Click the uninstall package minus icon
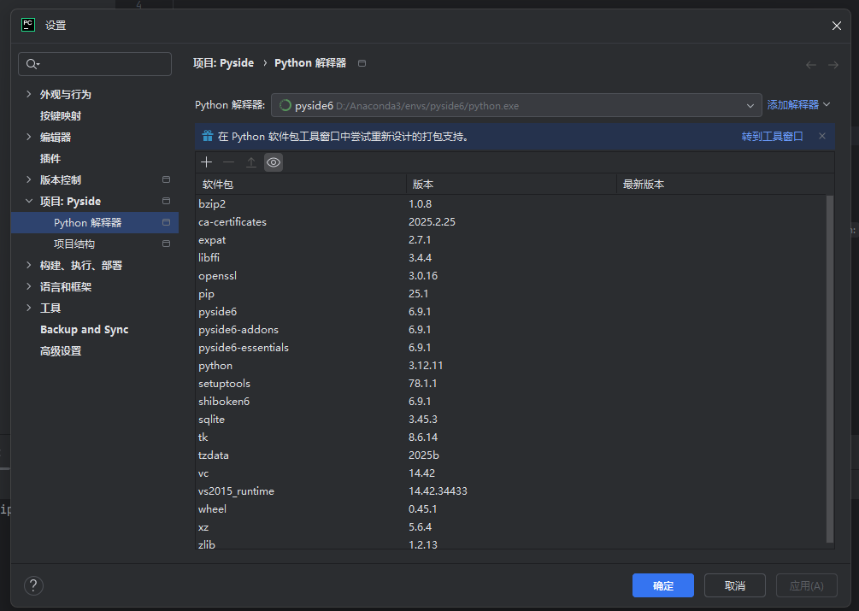Image resolution: width=859 pixels, height=611 pixels. pos(228,162)
